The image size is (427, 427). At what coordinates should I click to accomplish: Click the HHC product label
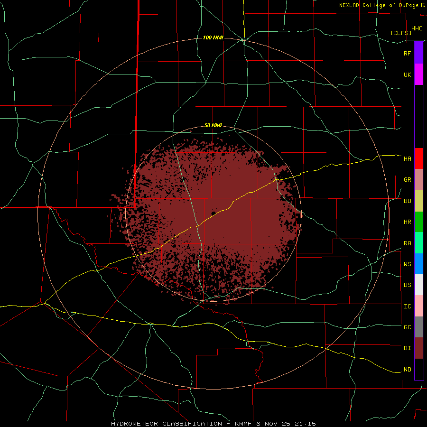417,28
